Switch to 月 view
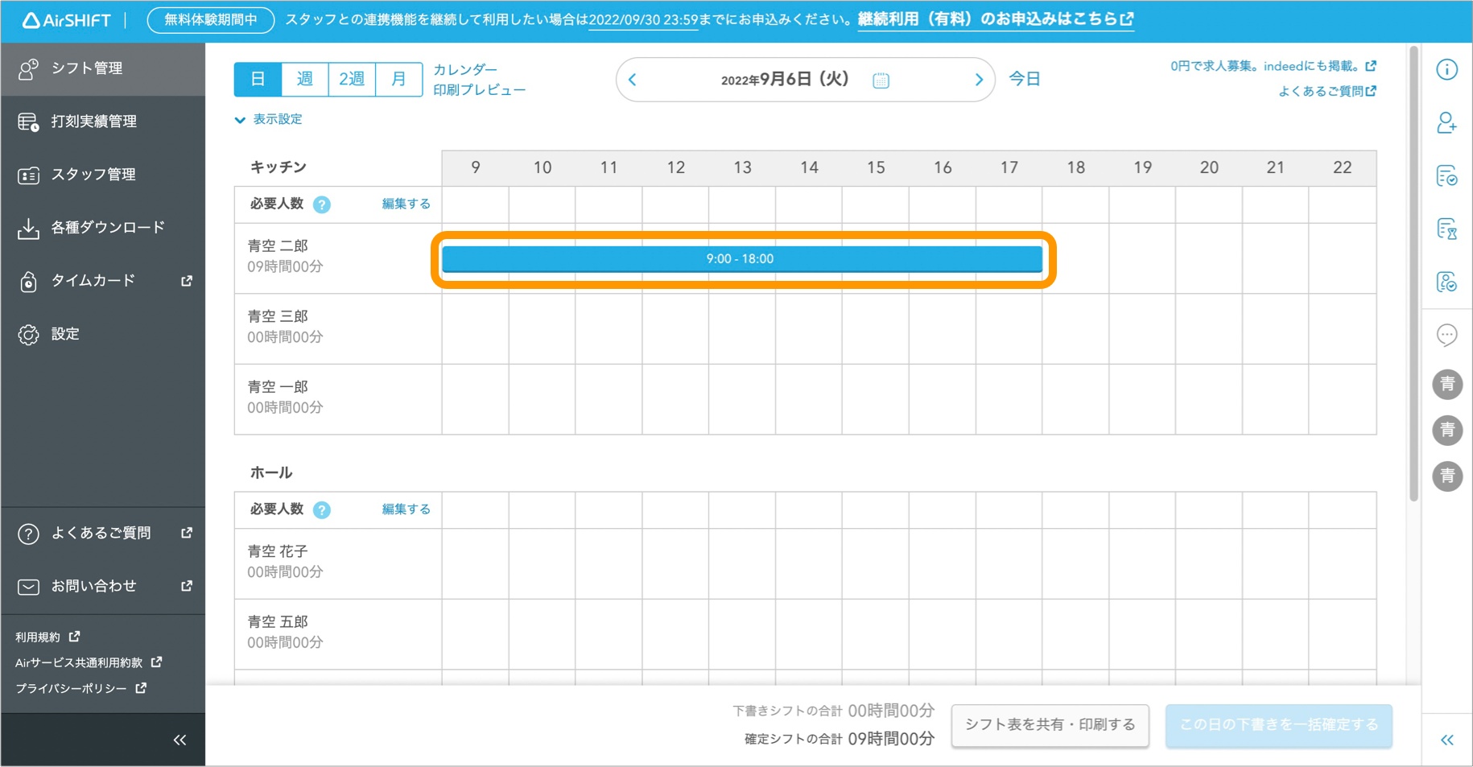Screen dimensions: 1473x767 (x=398, y=79)
